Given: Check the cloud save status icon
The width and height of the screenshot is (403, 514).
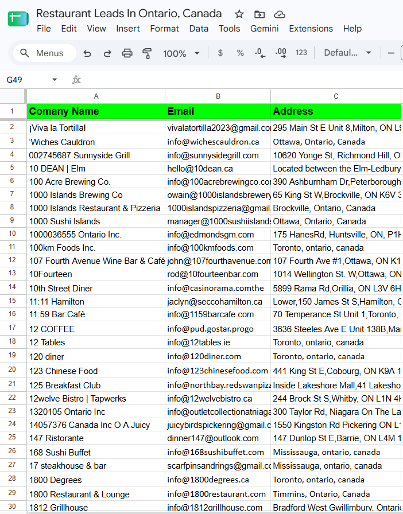Looking at the screenshot, I should (279, 14).
